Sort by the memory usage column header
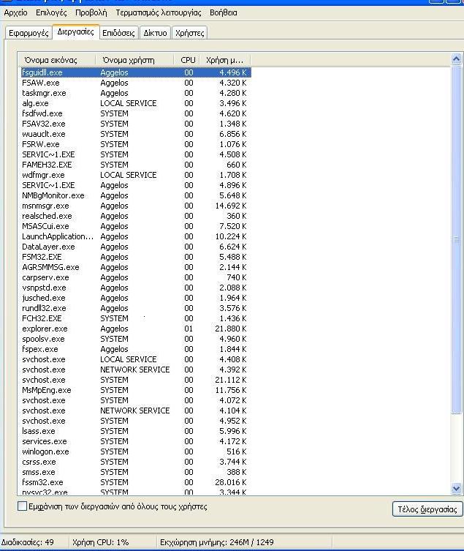 (x=225, y=59)
